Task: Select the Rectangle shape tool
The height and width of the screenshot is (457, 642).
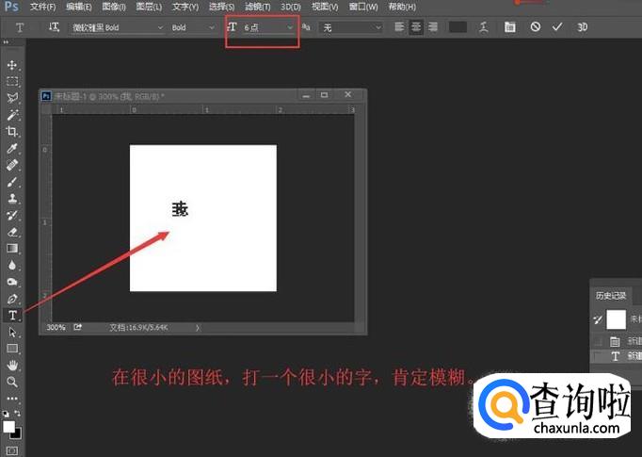Action: click(x=12, y=349)
